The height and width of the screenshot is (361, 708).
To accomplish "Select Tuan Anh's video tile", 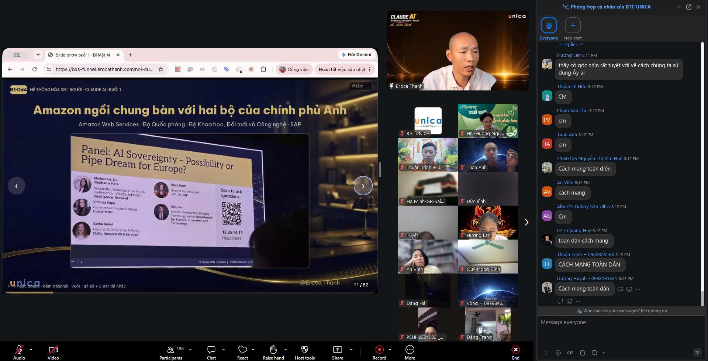I will coord(488,155).
